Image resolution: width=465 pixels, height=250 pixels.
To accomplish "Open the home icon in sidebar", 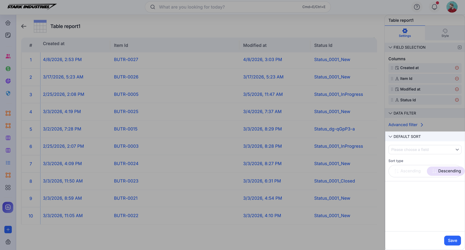I will point(8,23).
